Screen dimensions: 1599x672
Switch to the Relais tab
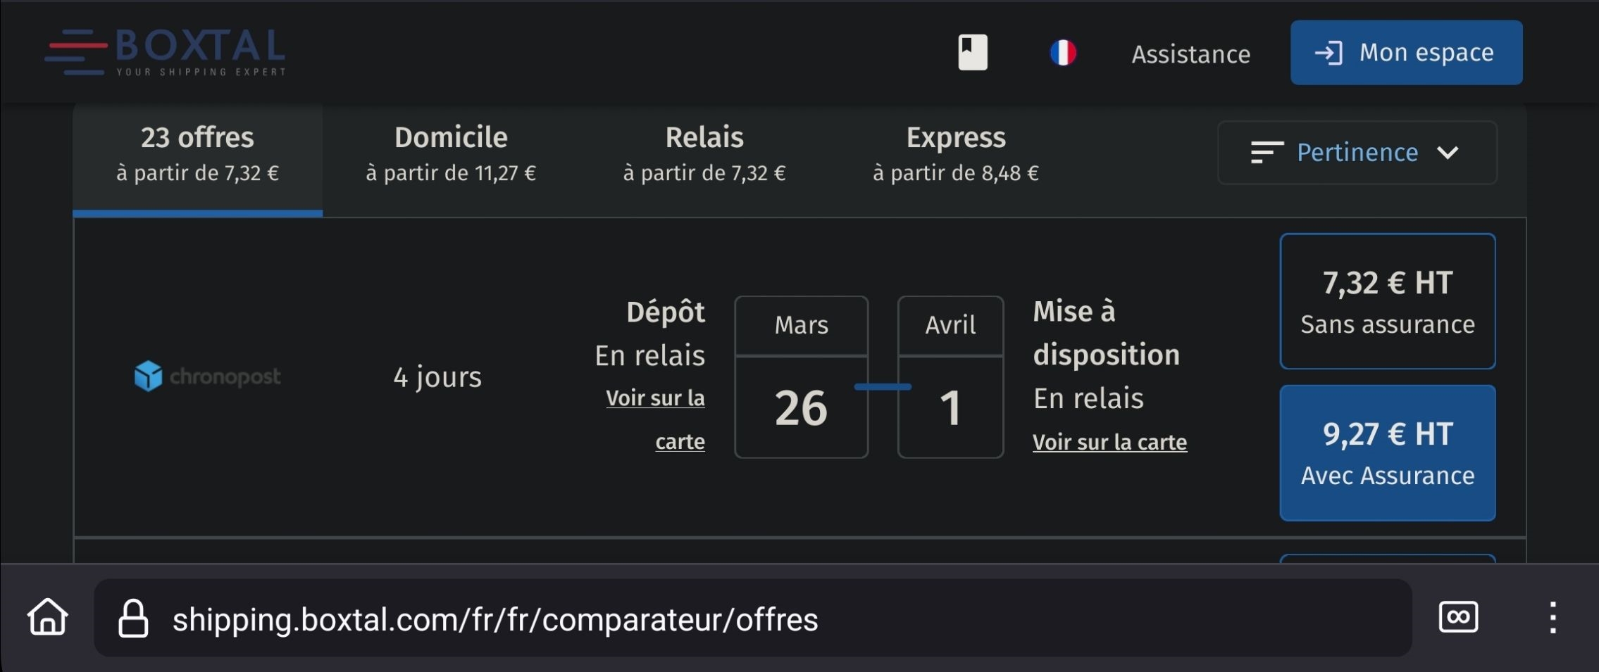704,153
